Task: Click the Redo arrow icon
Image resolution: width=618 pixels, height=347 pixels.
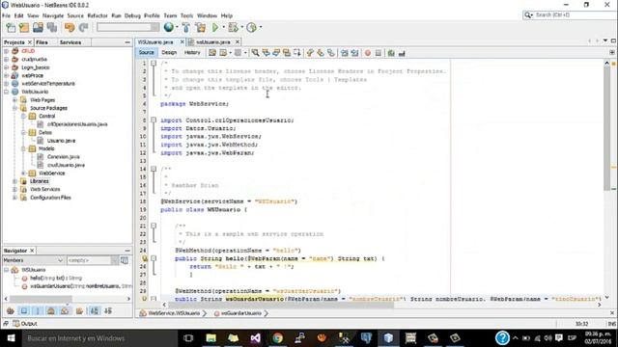Action: [83, 27]
